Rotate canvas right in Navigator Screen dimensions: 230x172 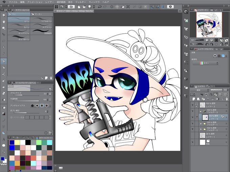point(211,44)
